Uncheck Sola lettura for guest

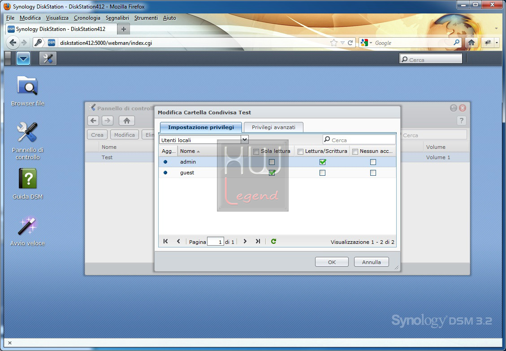pos(272,173)
